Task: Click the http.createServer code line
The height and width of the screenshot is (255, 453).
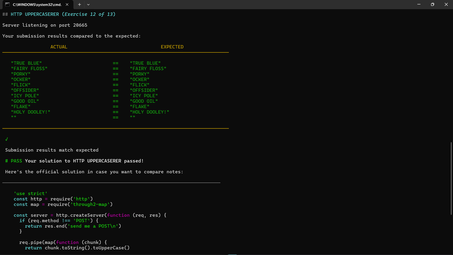Action: click(90, 215)
